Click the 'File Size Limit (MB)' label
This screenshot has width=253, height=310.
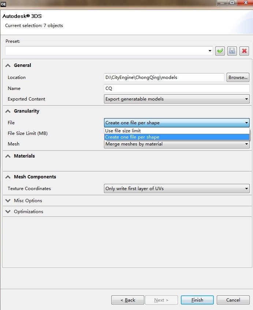[27, 133]
